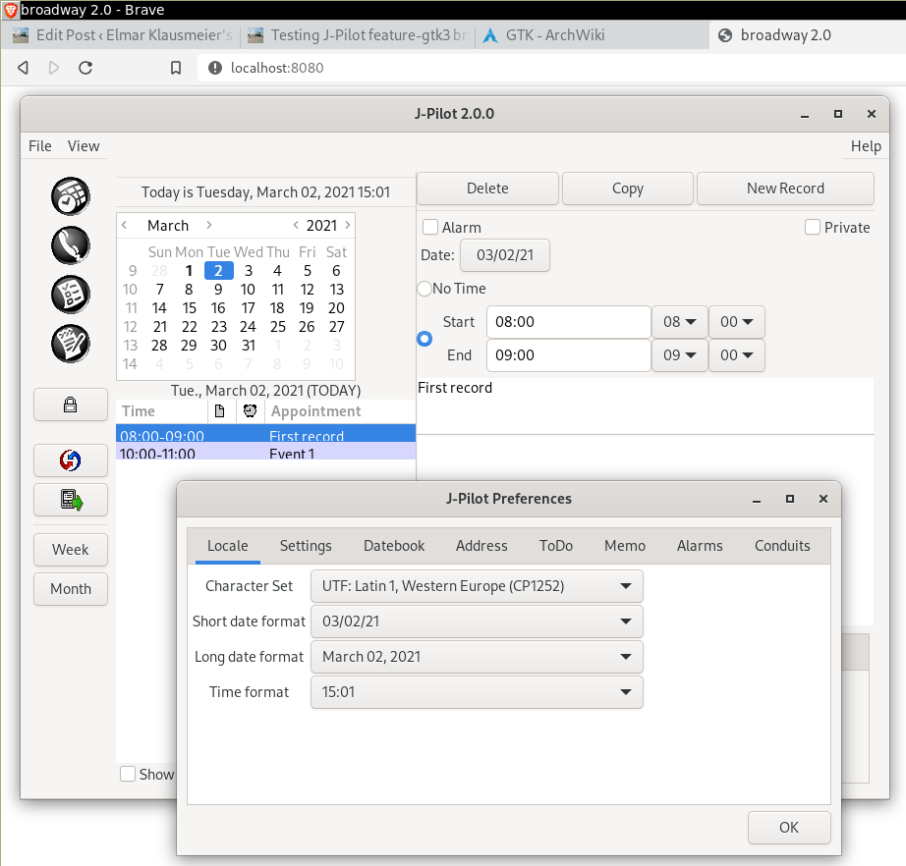Reload the browser page

[x=85, y=68]
